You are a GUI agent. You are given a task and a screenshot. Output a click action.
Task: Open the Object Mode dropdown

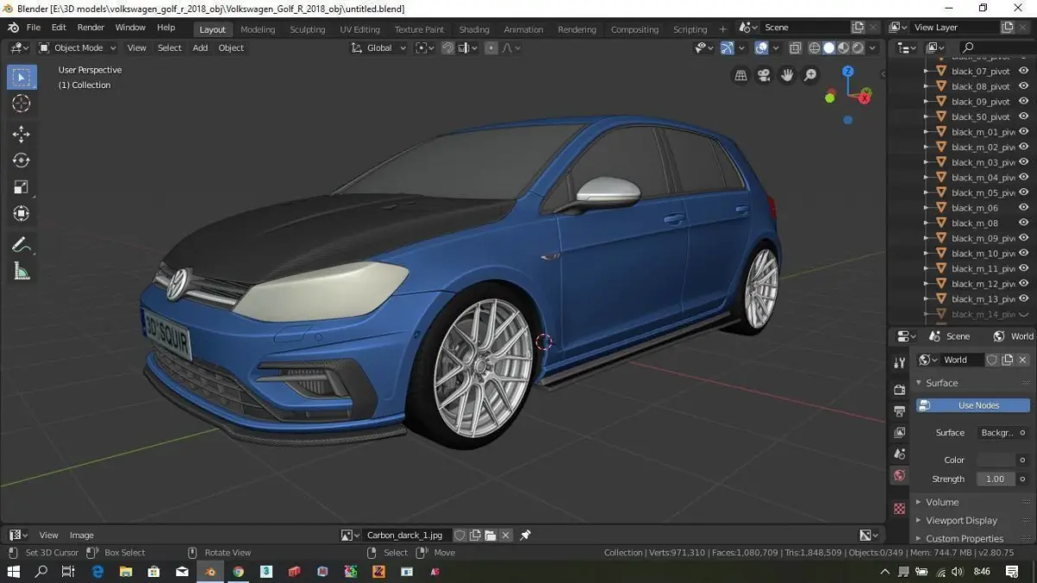tap(77, 48)
